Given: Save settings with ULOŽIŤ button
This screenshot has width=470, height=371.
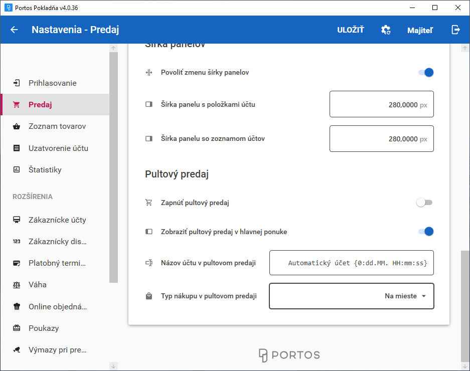Looking at the screenshot, I should 350,30.
